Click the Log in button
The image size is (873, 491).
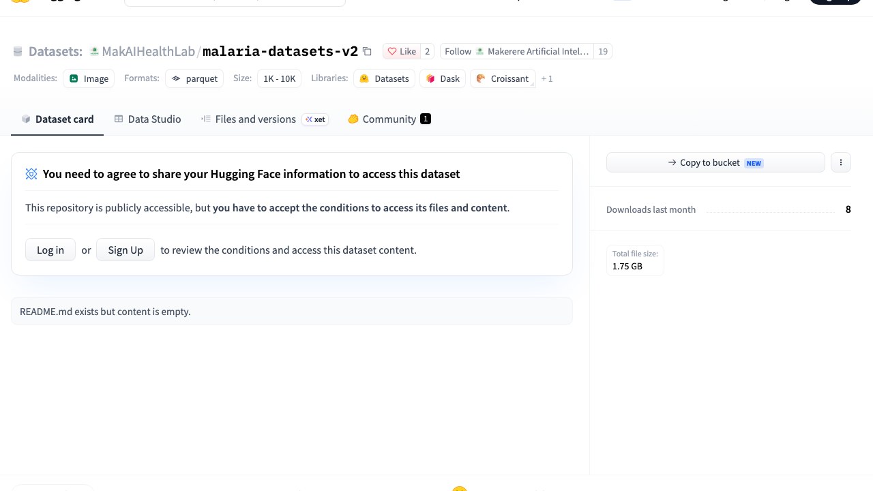[x=50, y=250]
